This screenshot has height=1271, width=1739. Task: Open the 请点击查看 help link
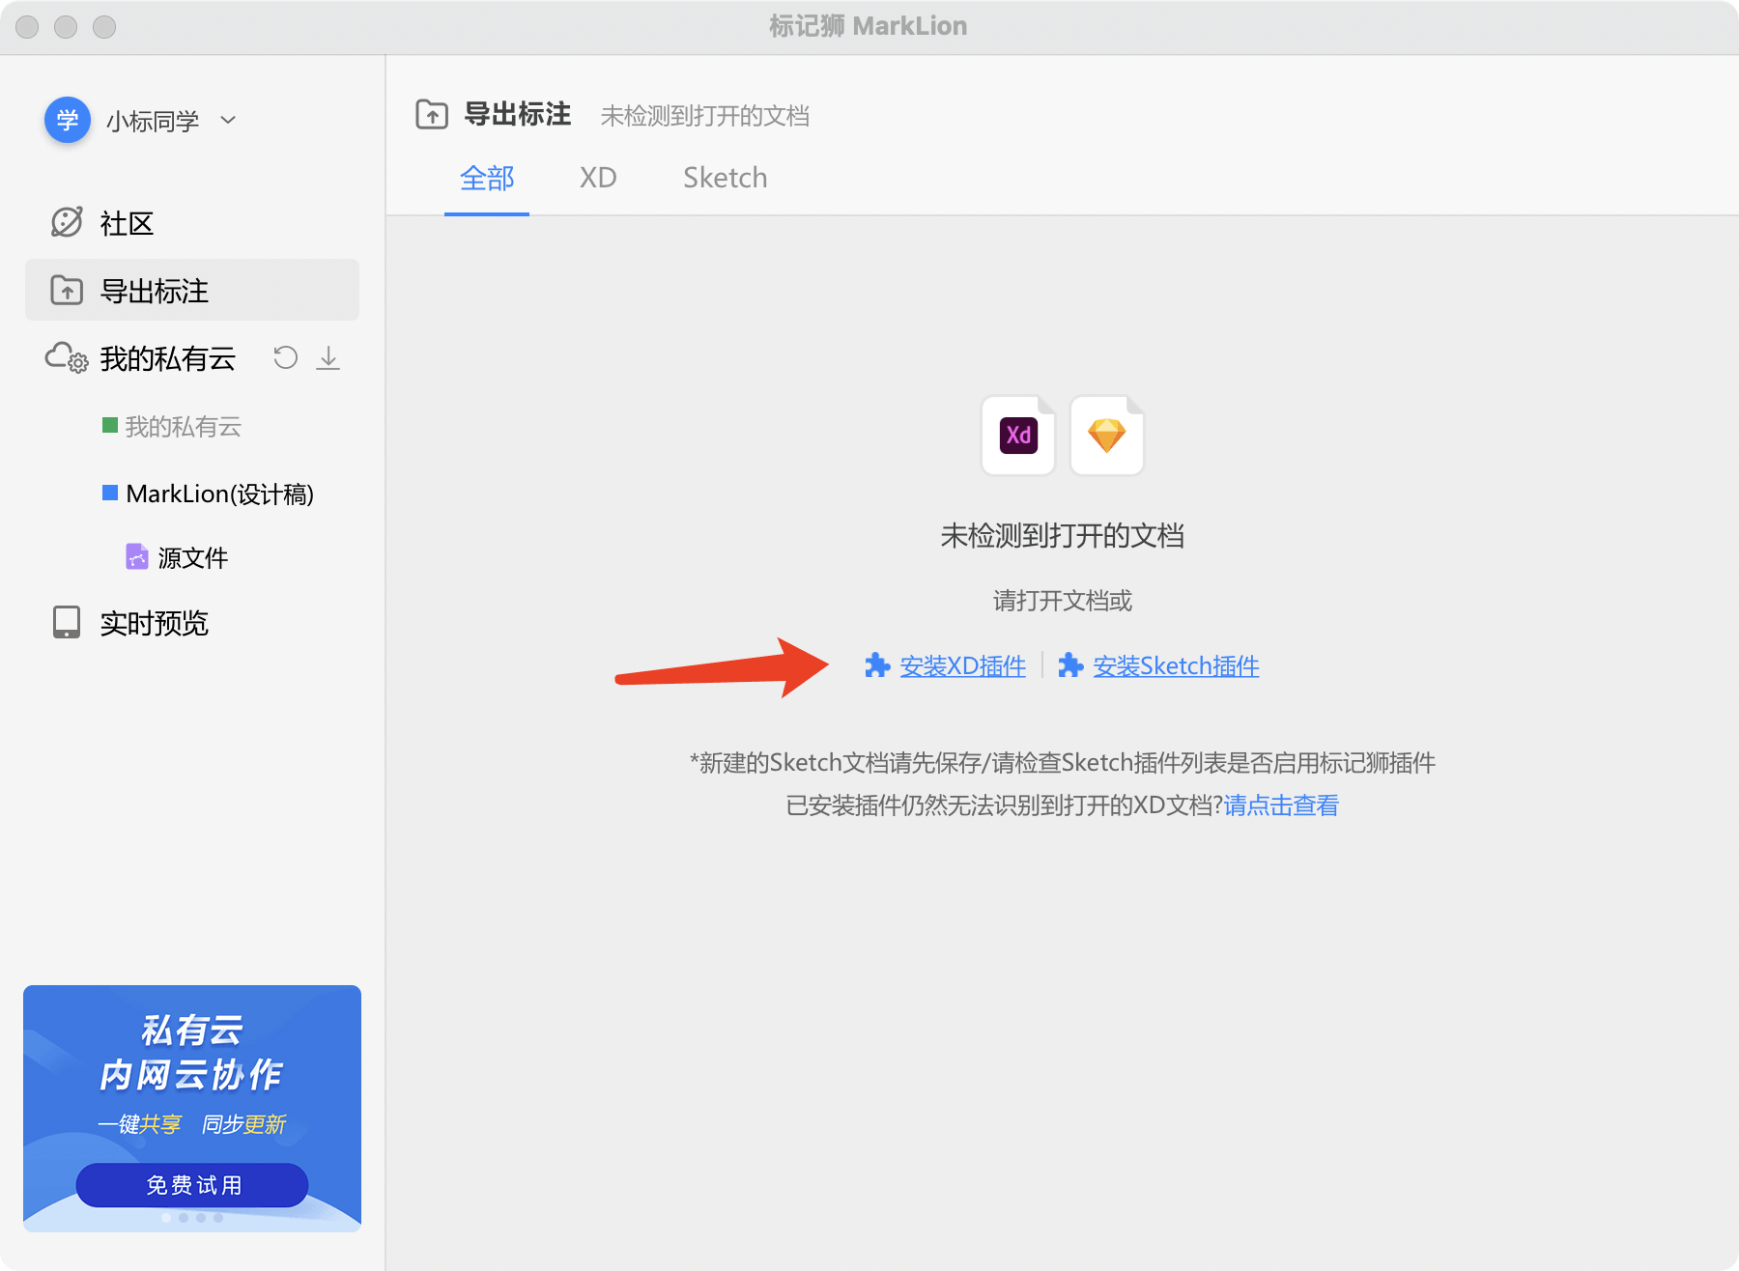point(1281,805)
